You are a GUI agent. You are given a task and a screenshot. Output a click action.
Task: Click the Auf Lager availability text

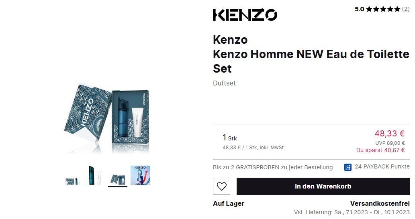[x=229, y=204]
